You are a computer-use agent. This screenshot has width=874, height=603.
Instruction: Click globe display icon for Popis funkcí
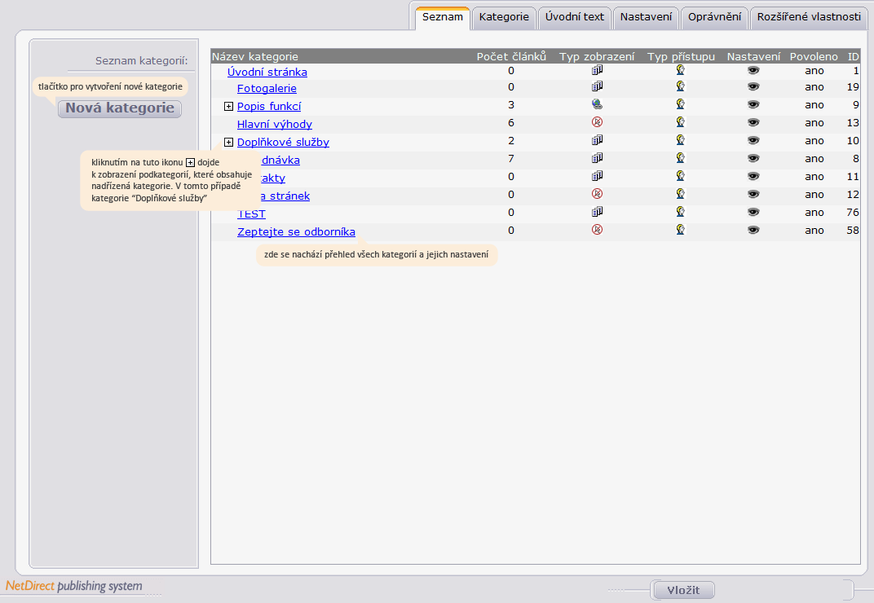(597, 104)
